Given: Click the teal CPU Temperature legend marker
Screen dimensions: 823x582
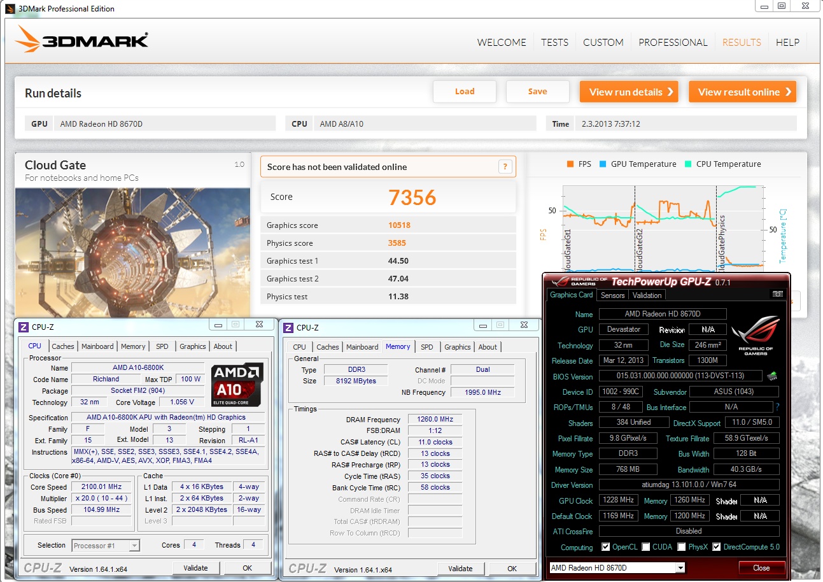Looking at the screenshot, I should [x=687, y=164].
